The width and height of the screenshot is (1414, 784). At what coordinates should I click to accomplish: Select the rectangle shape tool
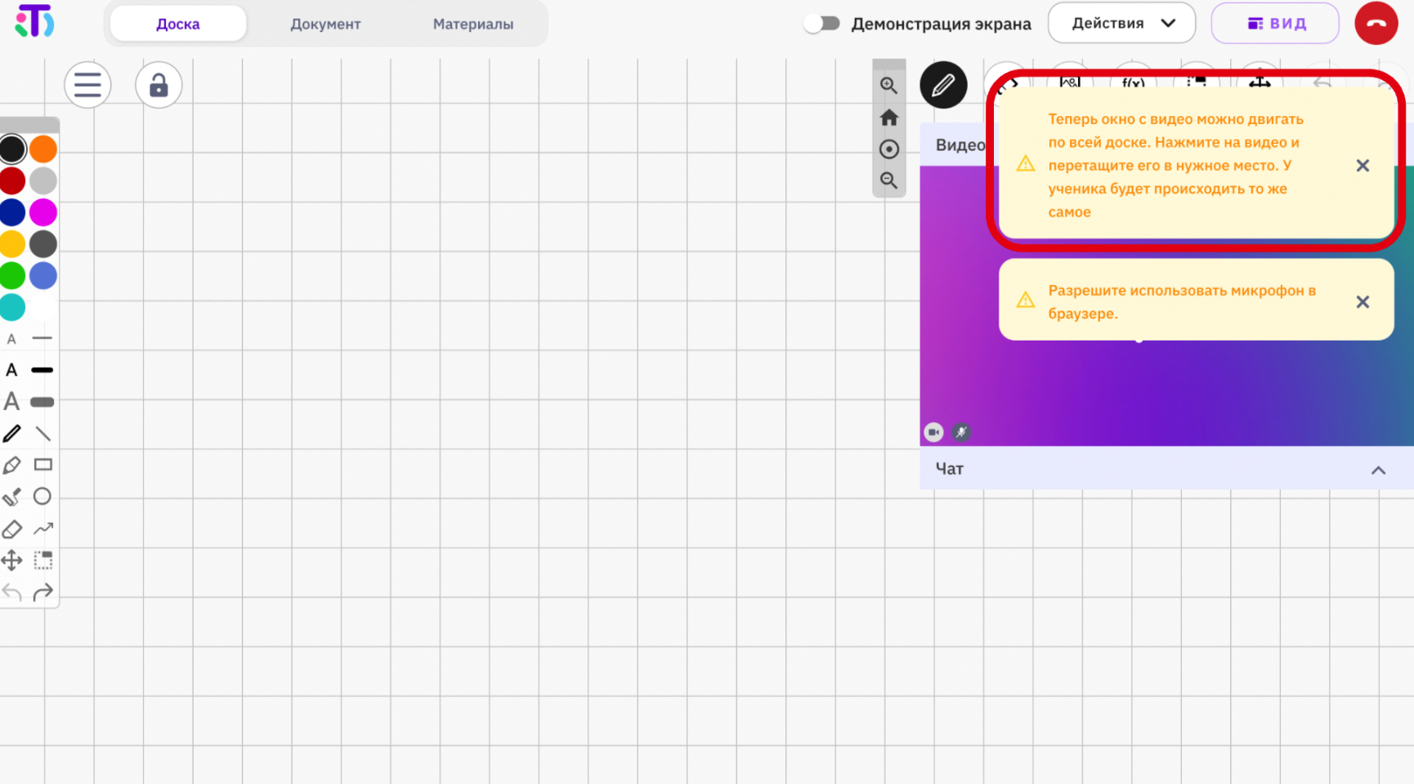tap(43, 465)
